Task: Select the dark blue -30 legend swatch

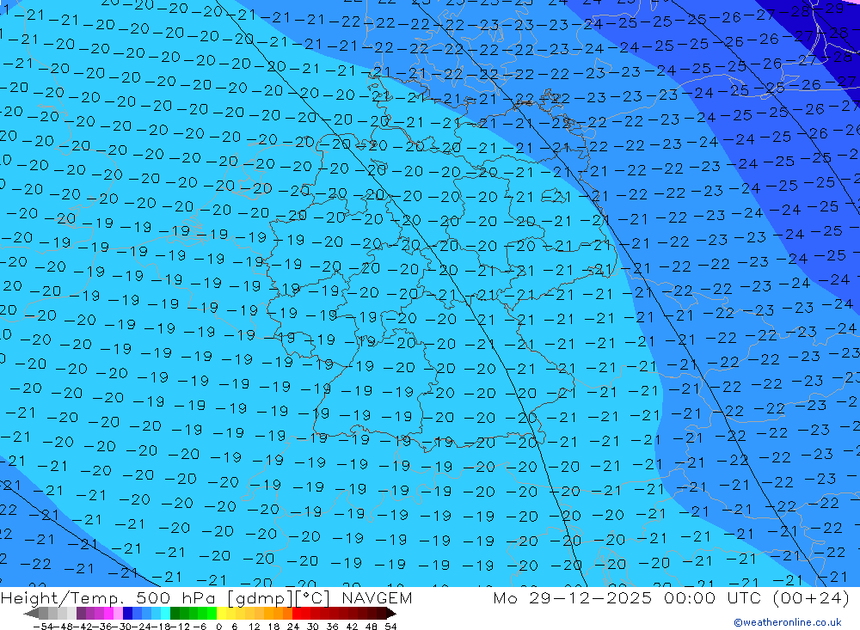Action: (x=127, y=613)
